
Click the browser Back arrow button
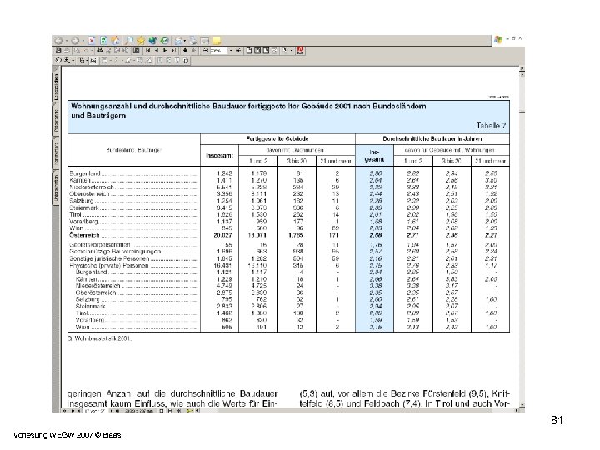click(x=58, y=41)
